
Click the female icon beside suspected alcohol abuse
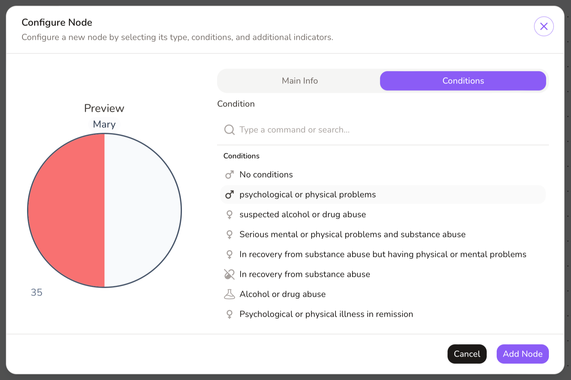pyautogui.click(x=230, y=215)
